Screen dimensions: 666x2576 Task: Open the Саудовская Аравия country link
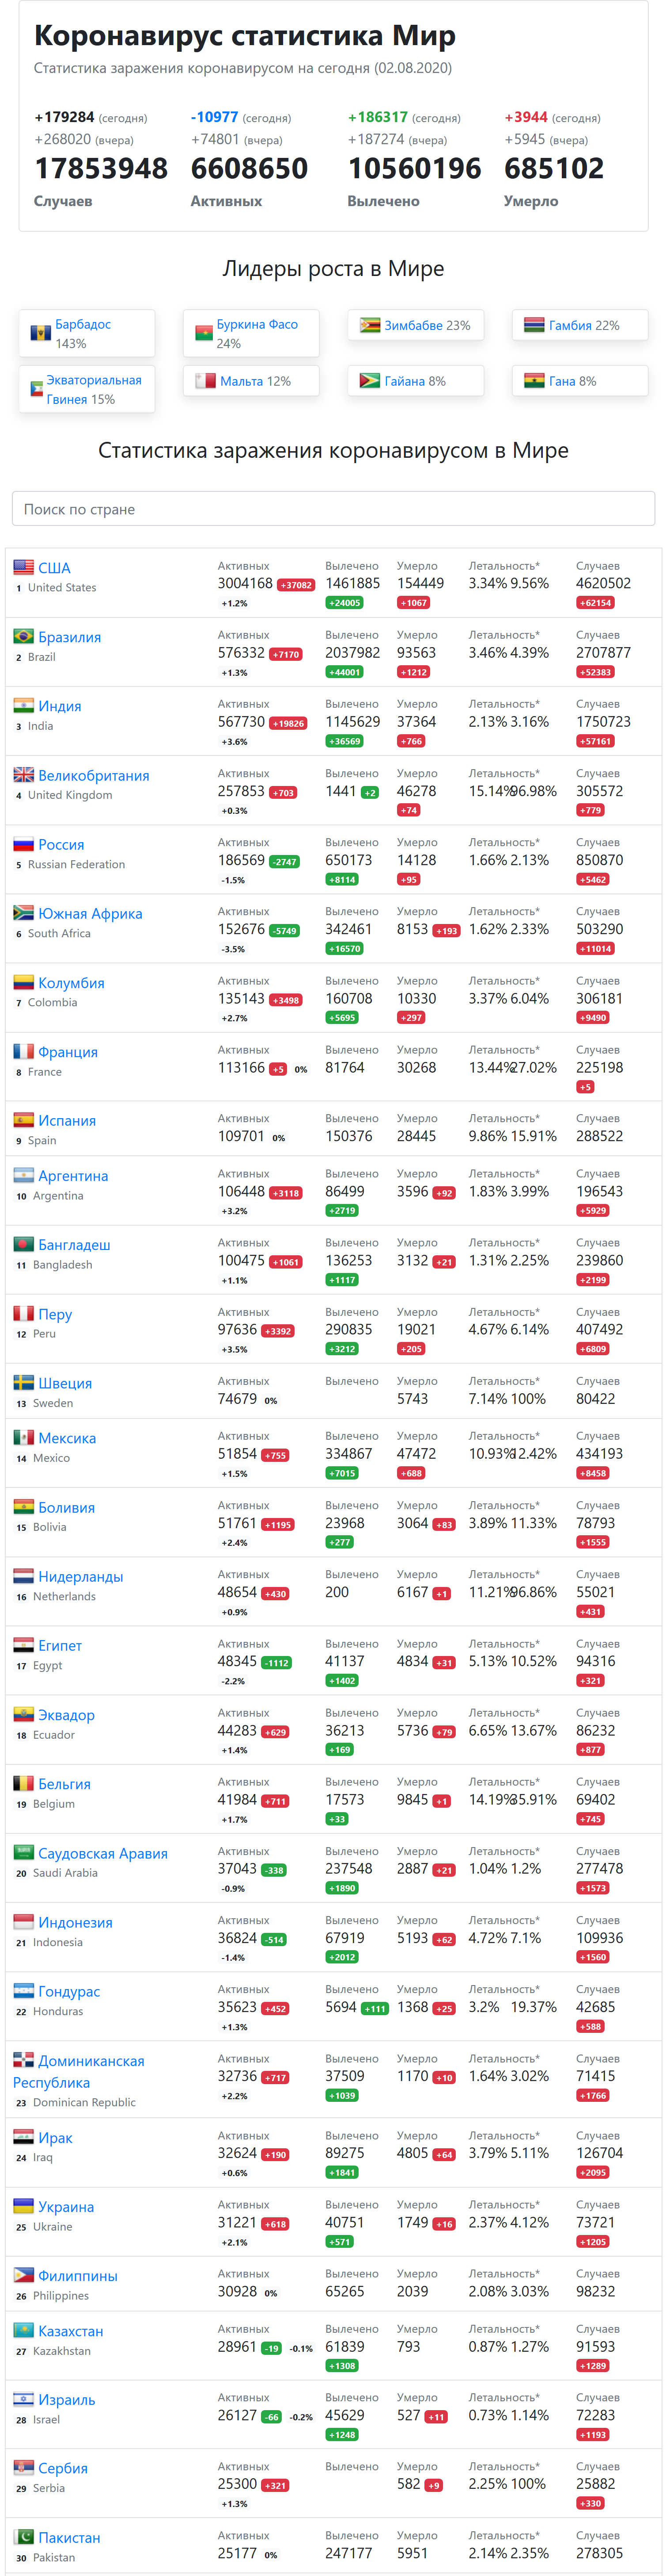[x=103, y=1853]
